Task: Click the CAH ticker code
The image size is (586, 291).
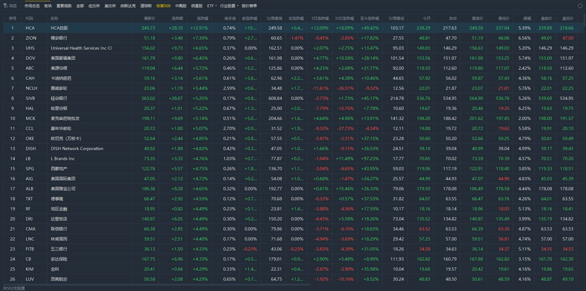Action: 30,78
